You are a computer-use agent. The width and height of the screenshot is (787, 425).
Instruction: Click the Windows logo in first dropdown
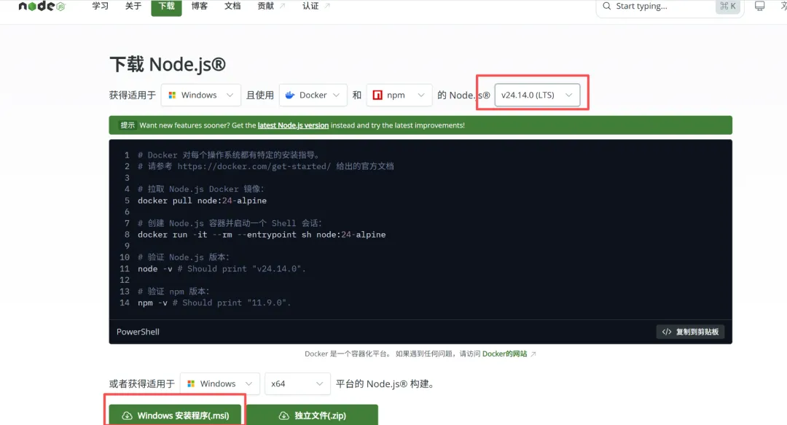[172, 95]
